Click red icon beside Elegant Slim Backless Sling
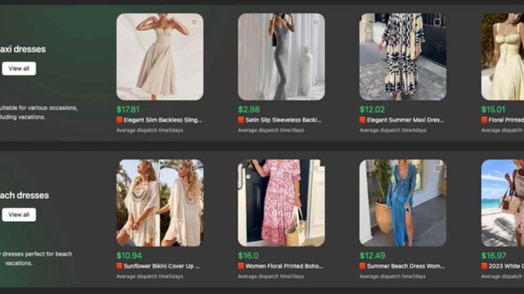The image size is (524, 294). point(120,120)
